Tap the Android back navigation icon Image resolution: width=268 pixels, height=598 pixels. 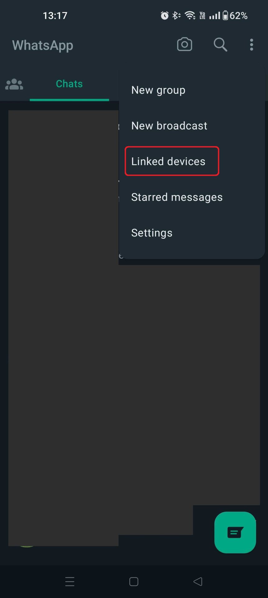click(198, 581)
